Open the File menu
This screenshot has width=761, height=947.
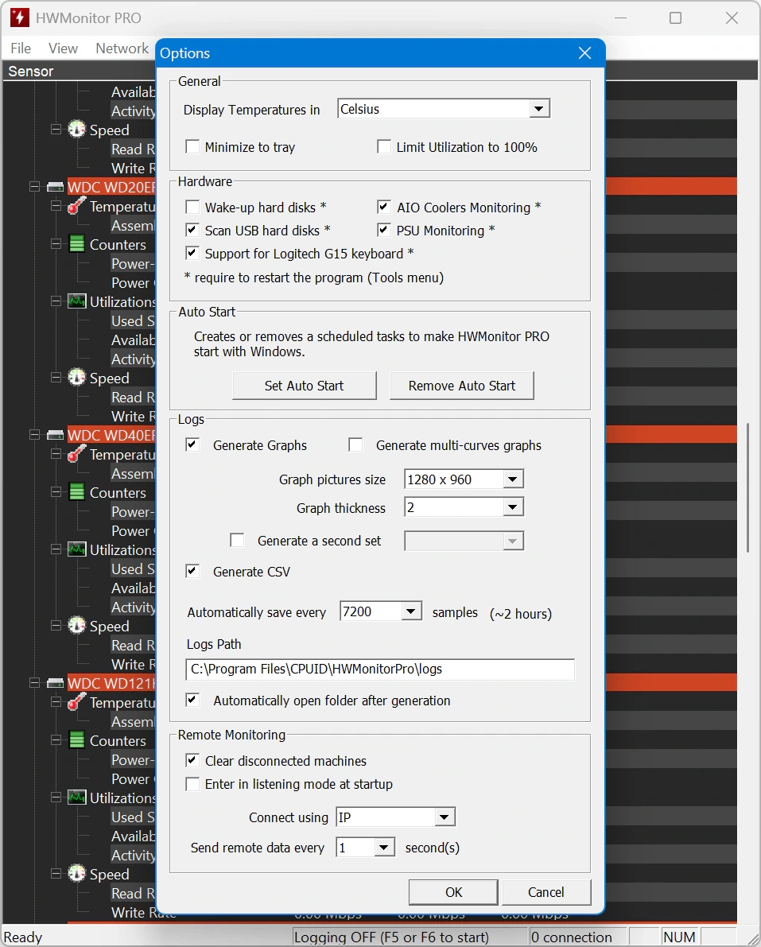(21, 49)
